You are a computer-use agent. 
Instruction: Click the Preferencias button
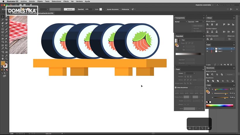pyautogui.click(x=125, y=9)
